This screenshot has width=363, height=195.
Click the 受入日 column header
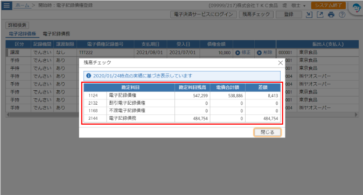coord(183,44)
